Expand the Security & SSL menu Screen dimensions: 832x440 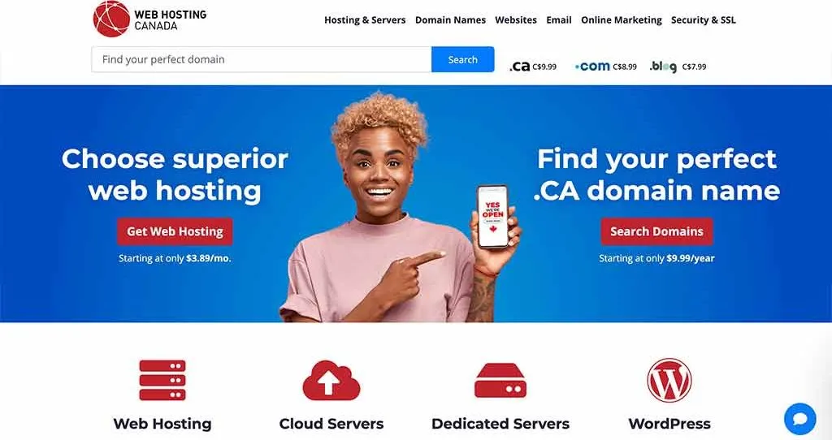[703, 20]
